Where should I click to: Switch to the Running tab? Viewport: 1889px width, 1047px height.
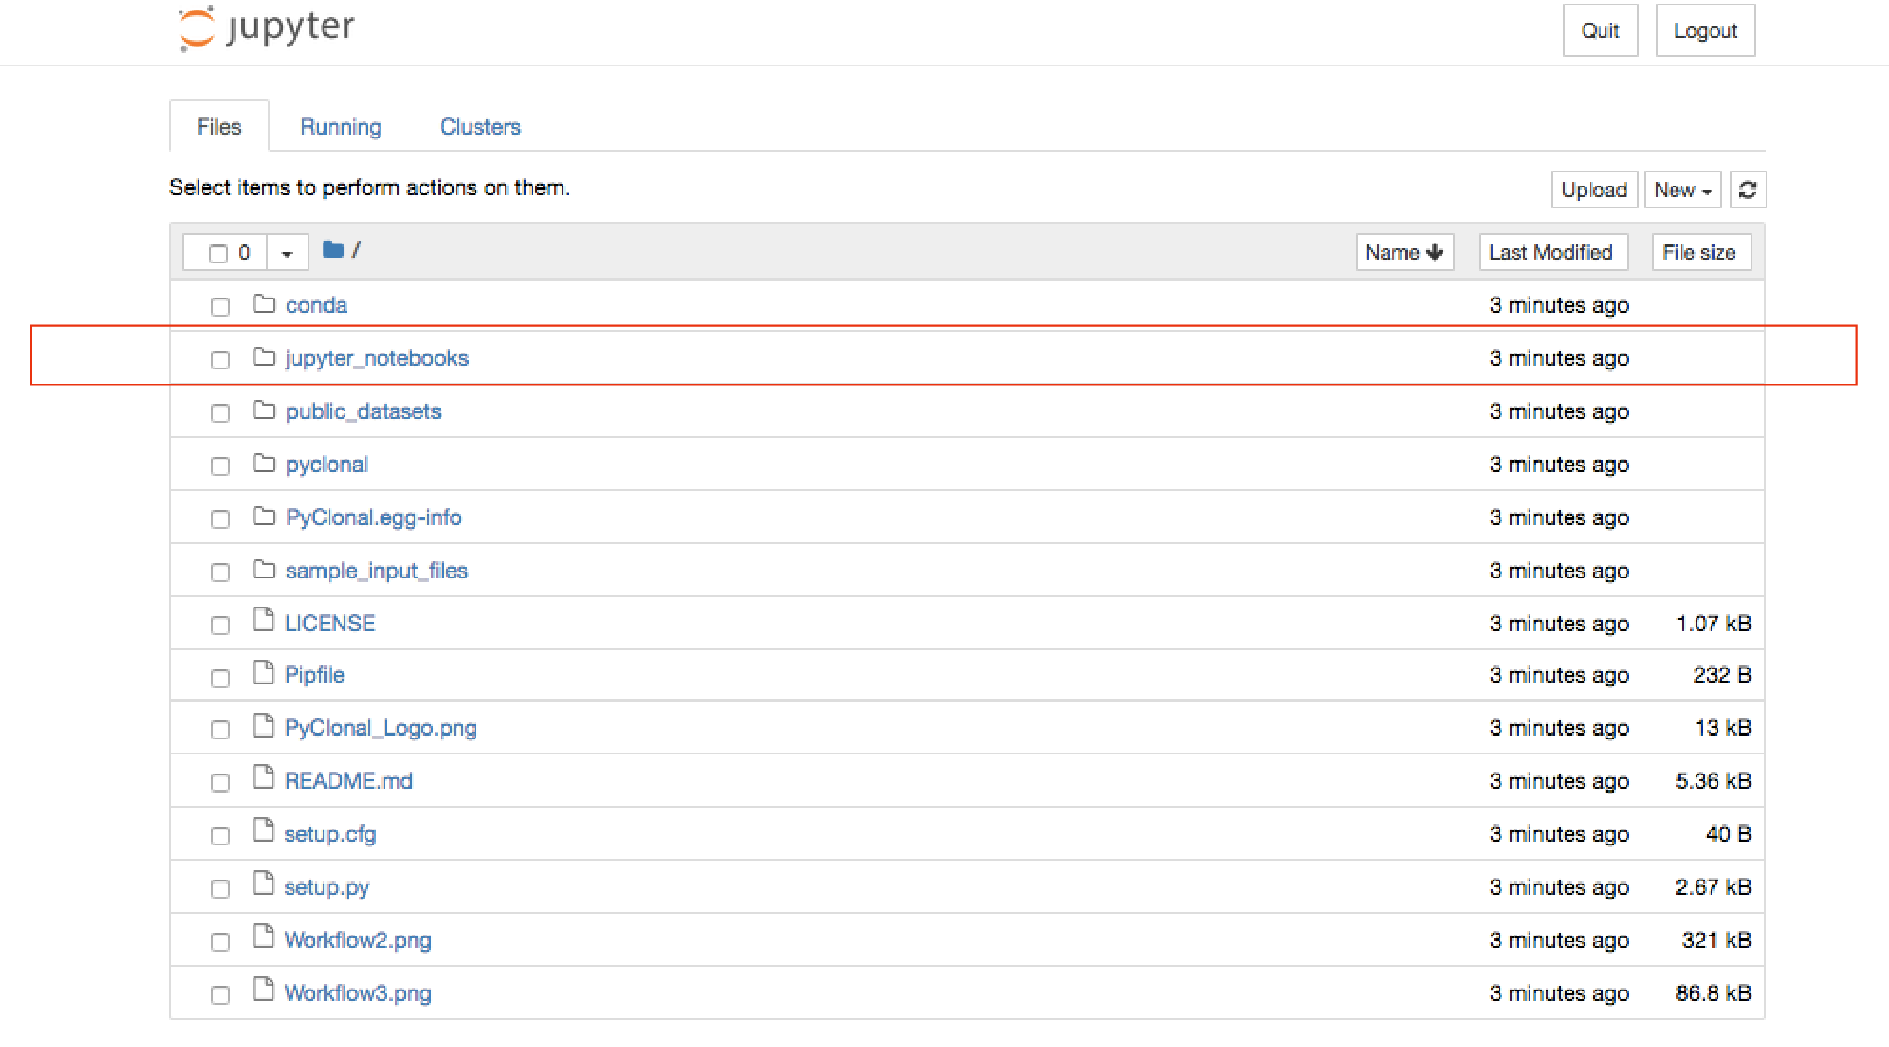(340, 127)
